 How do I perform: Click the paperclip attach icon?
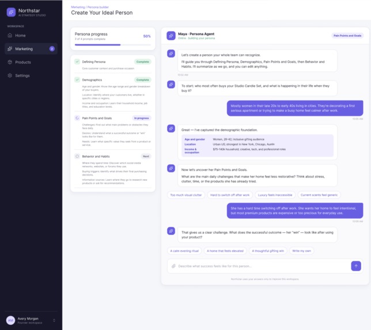(173, 266)
